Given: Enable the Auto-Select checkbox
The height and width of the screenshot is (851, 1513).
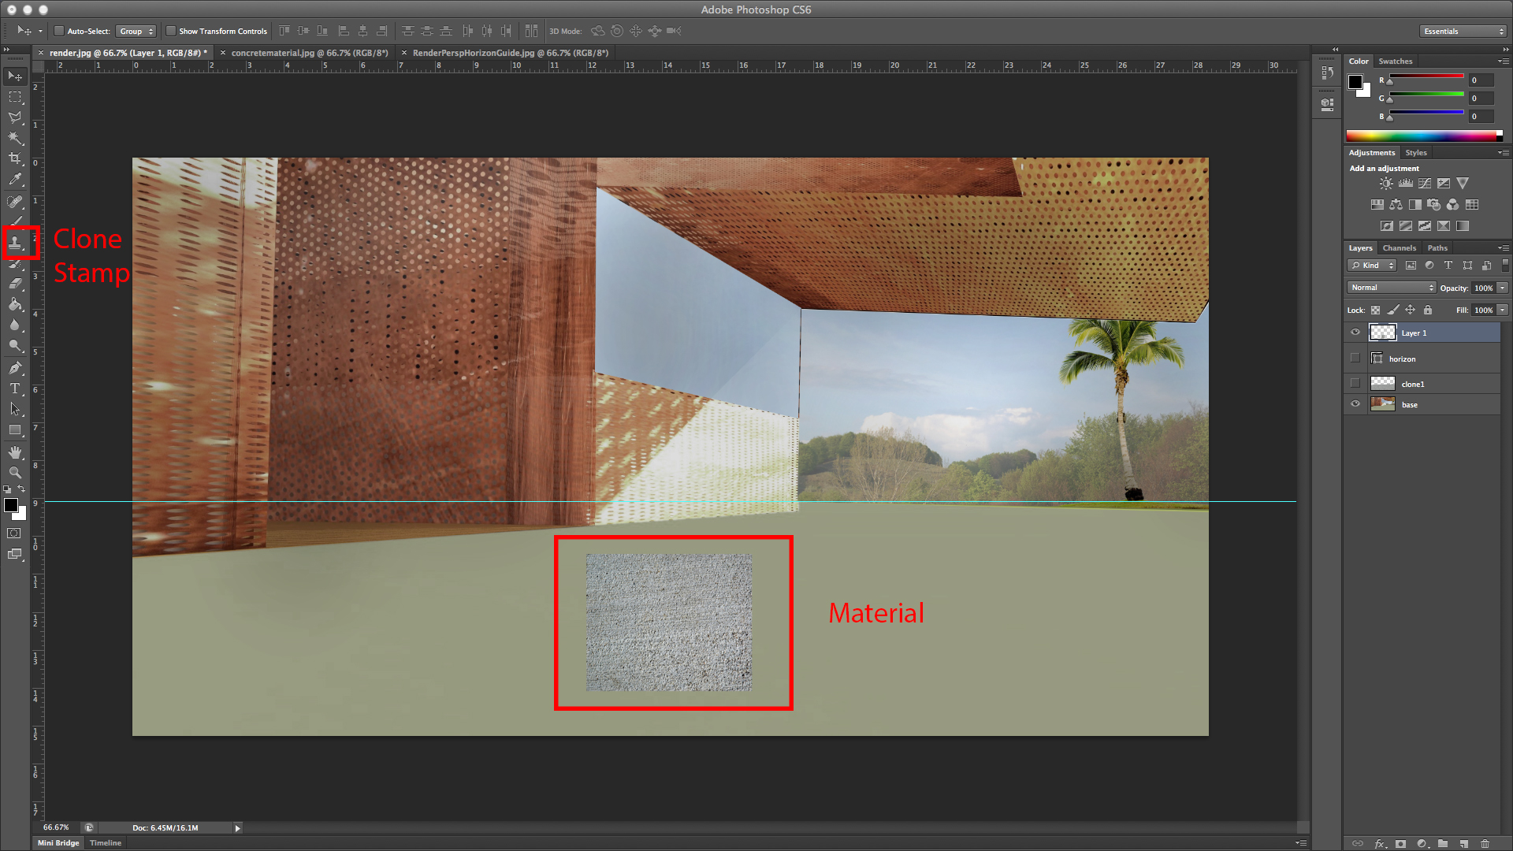Looking at the screenshot, I should pyautogui.click(x=59, y=32).
